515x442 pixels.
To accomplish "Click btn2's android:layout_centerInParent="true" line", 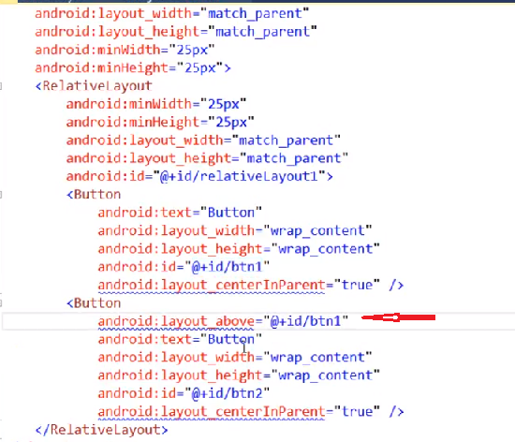I will click(251, 411).
